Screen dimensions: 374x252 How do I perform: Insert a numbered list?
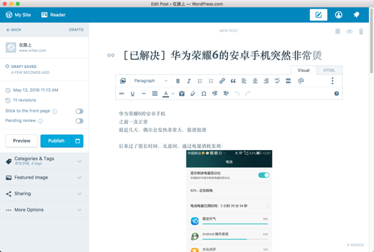click(x=211, y=81)
